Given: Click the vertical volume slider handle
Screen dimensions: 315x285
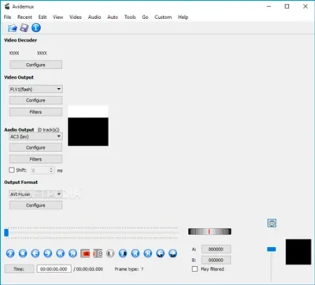Looking at the screenshot, I should coord(271,249).
